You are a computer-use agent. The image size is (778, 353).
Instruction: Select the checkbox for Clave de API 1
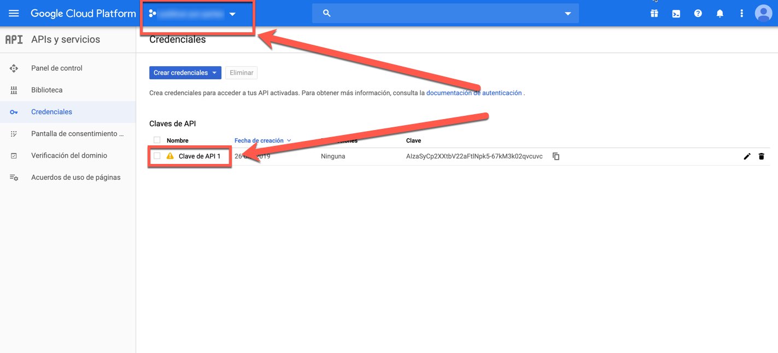(x=157, y=156)
